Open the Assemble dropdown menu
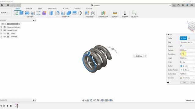The image size is (195, 109). pyautogui.click(x=90, y=17)
